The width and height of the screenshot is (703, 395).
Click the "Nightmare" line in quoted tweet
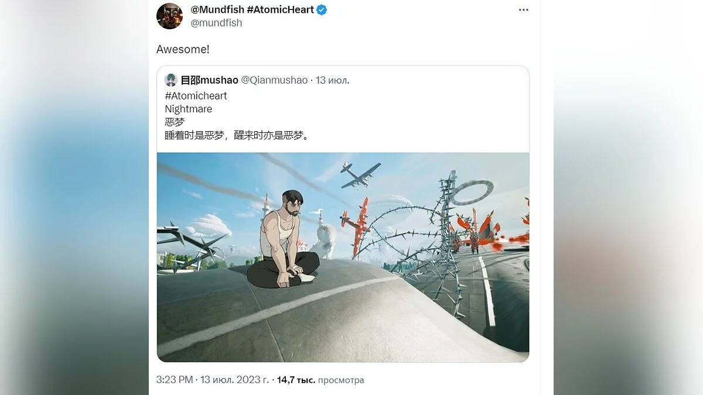point(189,109)
